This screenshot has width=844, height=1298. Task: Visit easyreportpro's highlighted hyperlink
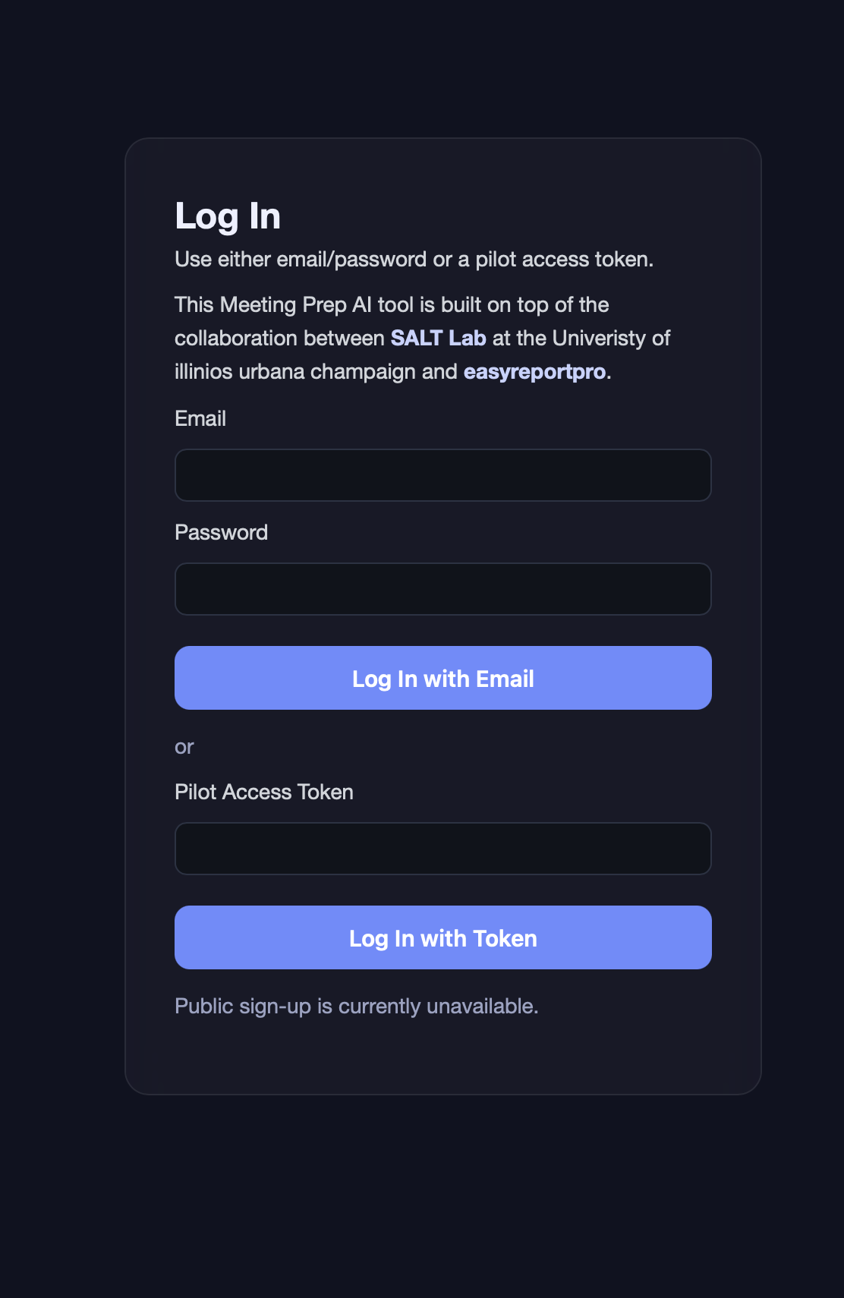[x=536, y=372]
